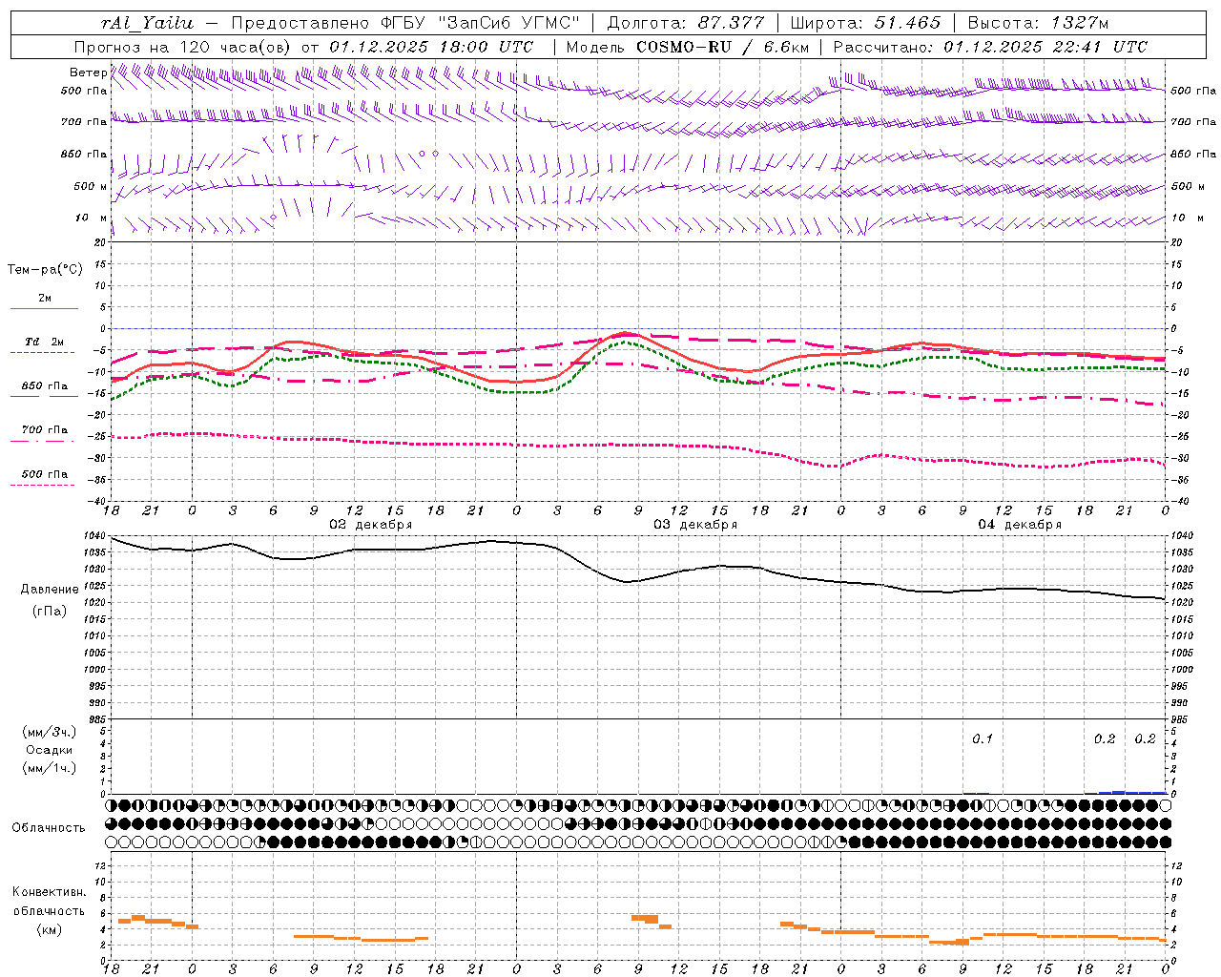The width and height of the screenshot is (1221, 977).
Task: Click the date label 02 декабря
Action: point(371,525)
